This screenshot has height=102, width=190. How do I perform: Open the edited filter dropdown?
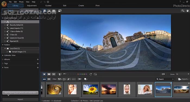point(69,79)
